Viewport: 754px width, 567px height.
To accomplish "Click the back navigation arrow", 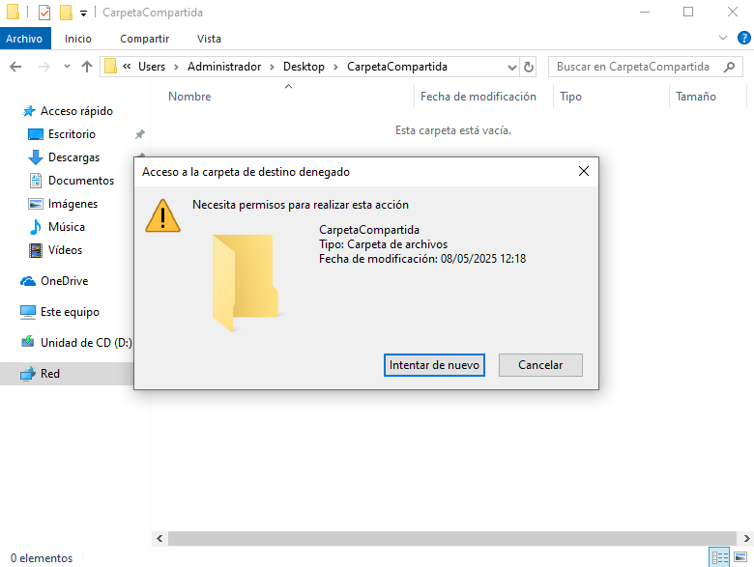I will pyautogui.click(x=15, y=67).
